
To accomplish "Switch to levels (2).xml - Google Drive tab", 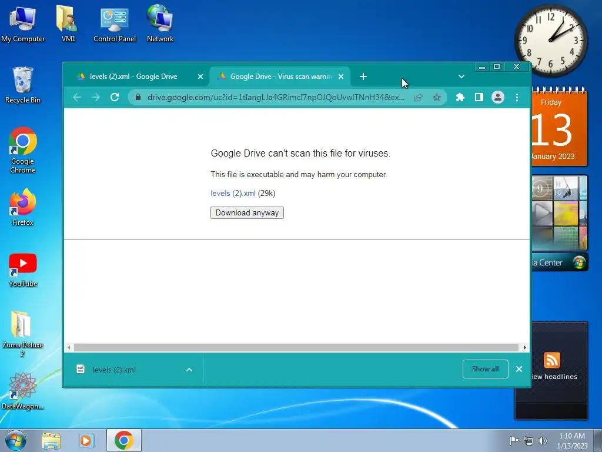I will tap(133, 77).
